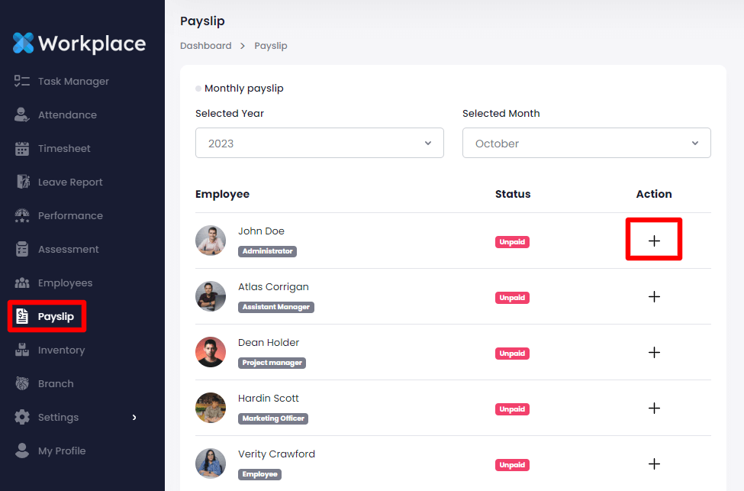This screenshot has height=491, width=744.
Task: Open the Selected Year dropdown
Action: tap(319, 143)
